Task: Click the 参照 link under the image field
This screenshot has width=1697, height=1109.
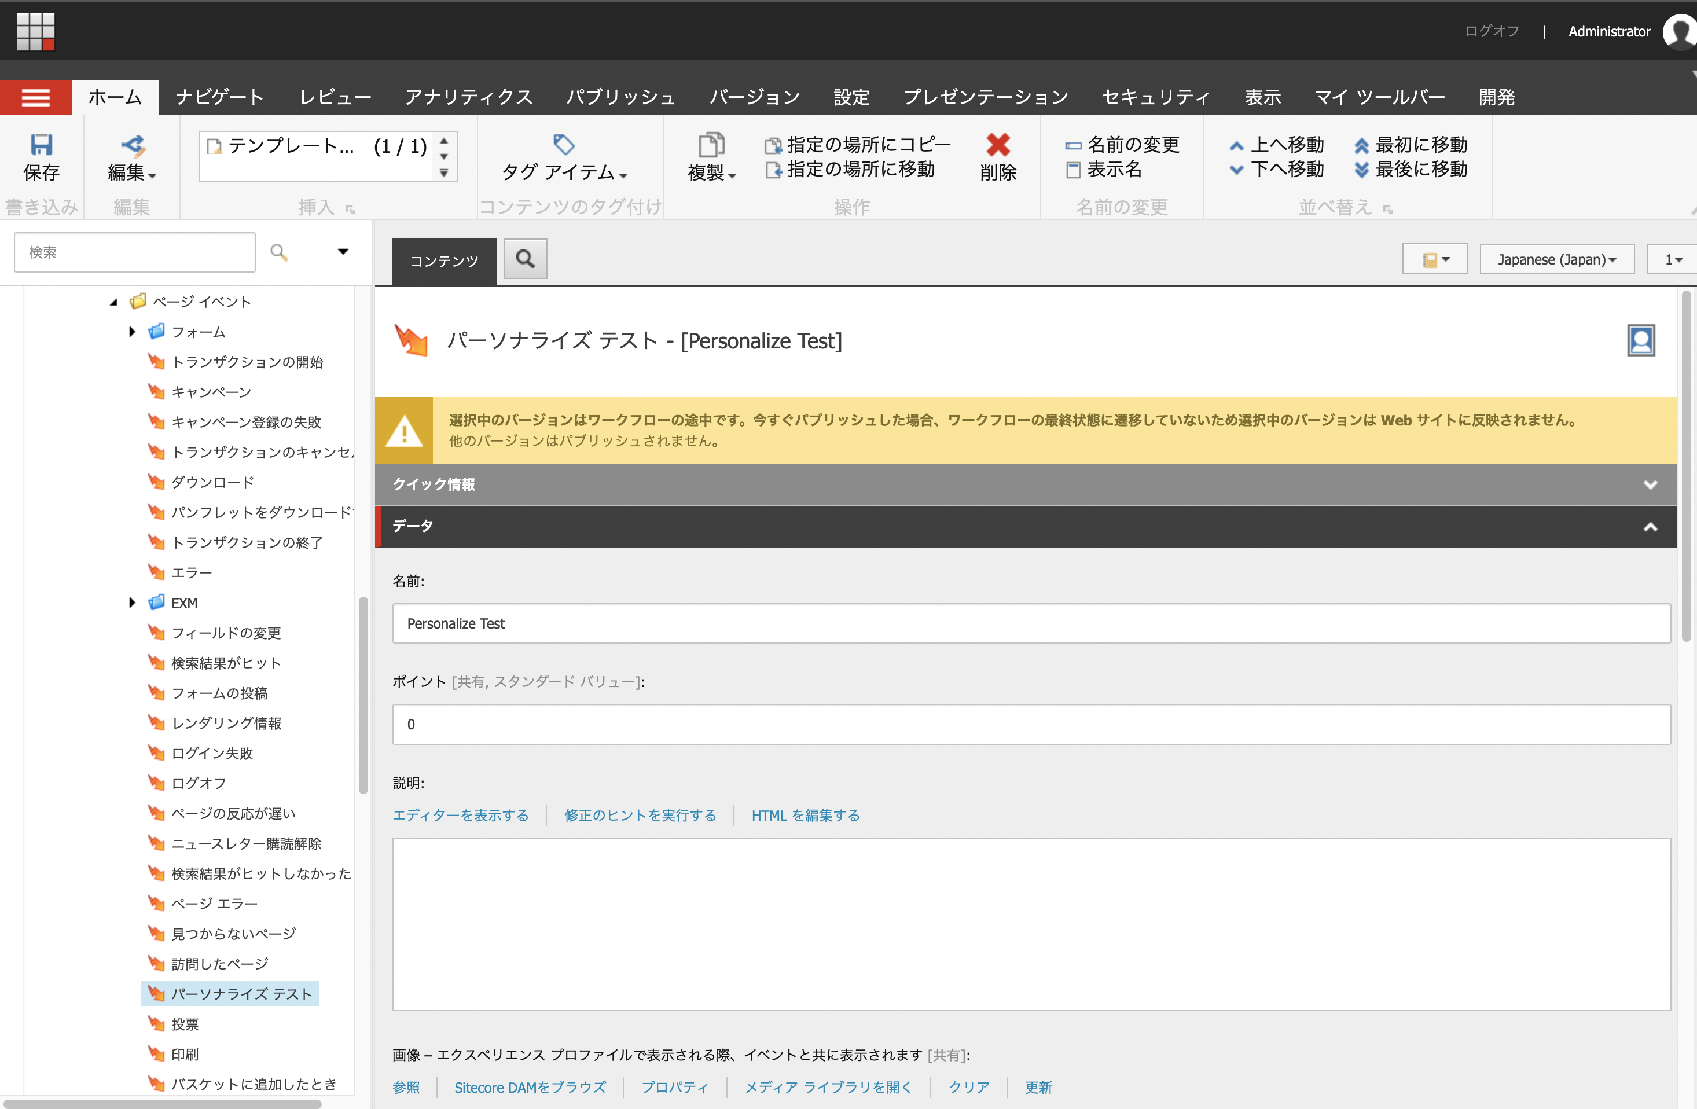Action: (x=406, y=1087)
